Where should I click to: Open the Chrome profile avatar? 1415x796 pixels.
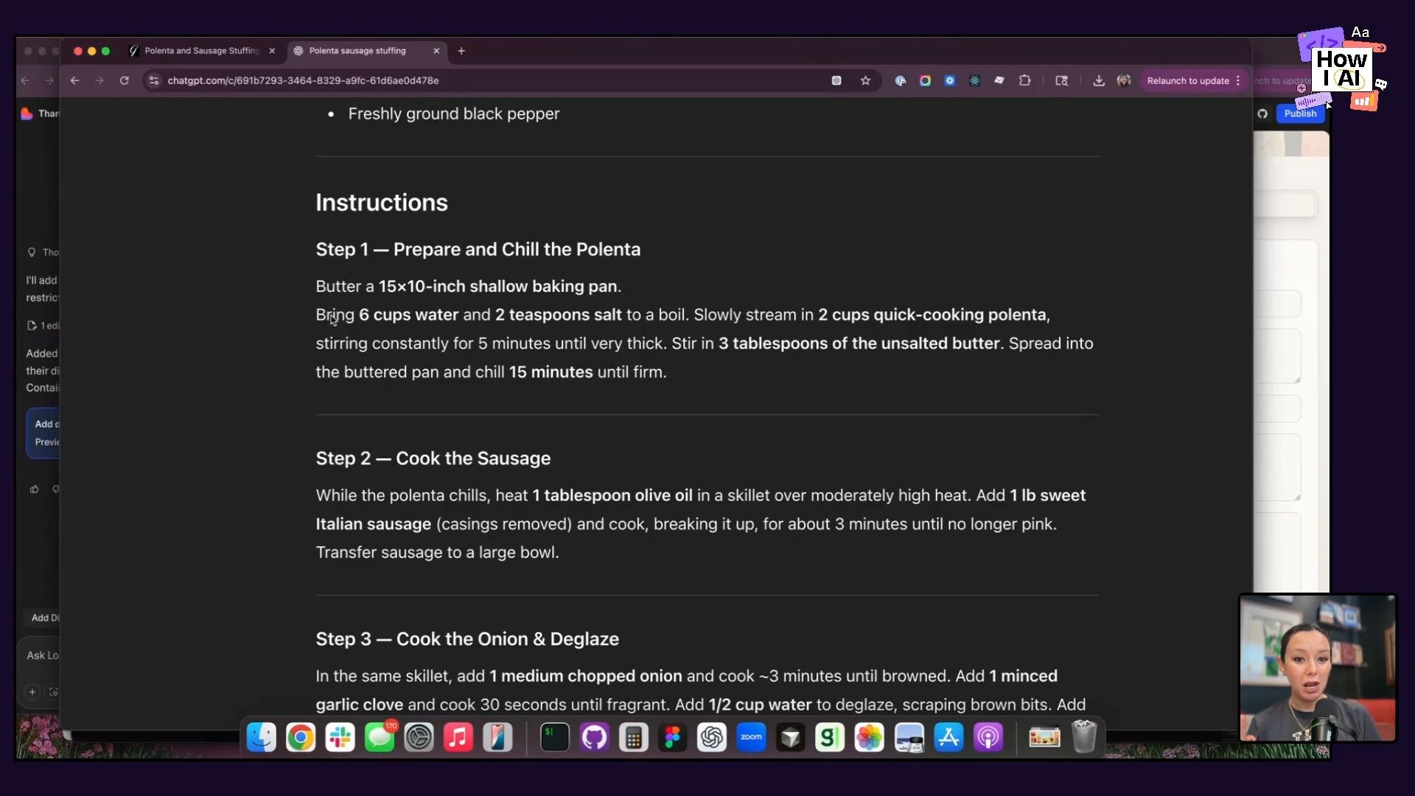pos(1124,80)
